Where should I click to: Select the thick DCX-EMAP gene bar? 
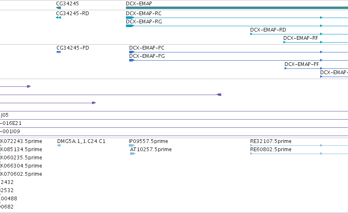[x=237, y=8]
